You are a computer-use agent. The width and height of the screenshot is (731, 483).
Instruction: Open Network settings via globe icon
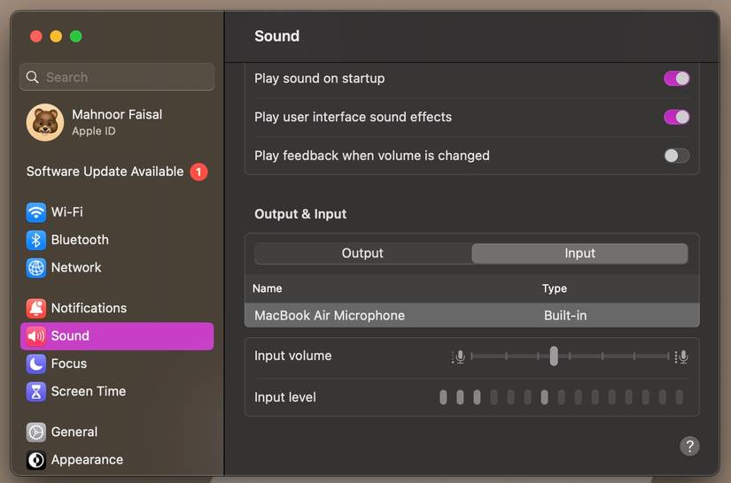[36, 267]
